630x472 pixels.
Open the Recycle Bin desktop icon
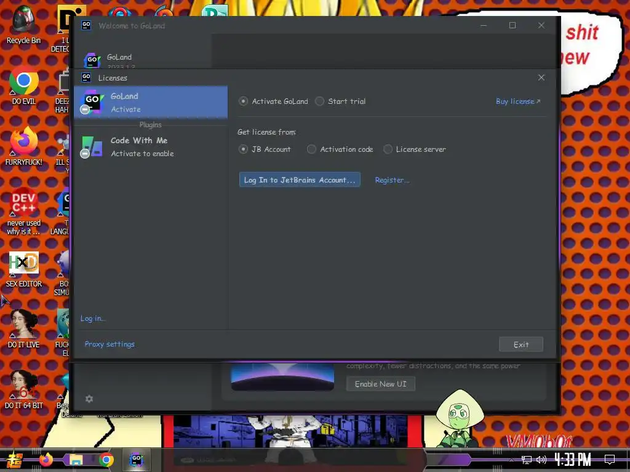click(24, 25)
